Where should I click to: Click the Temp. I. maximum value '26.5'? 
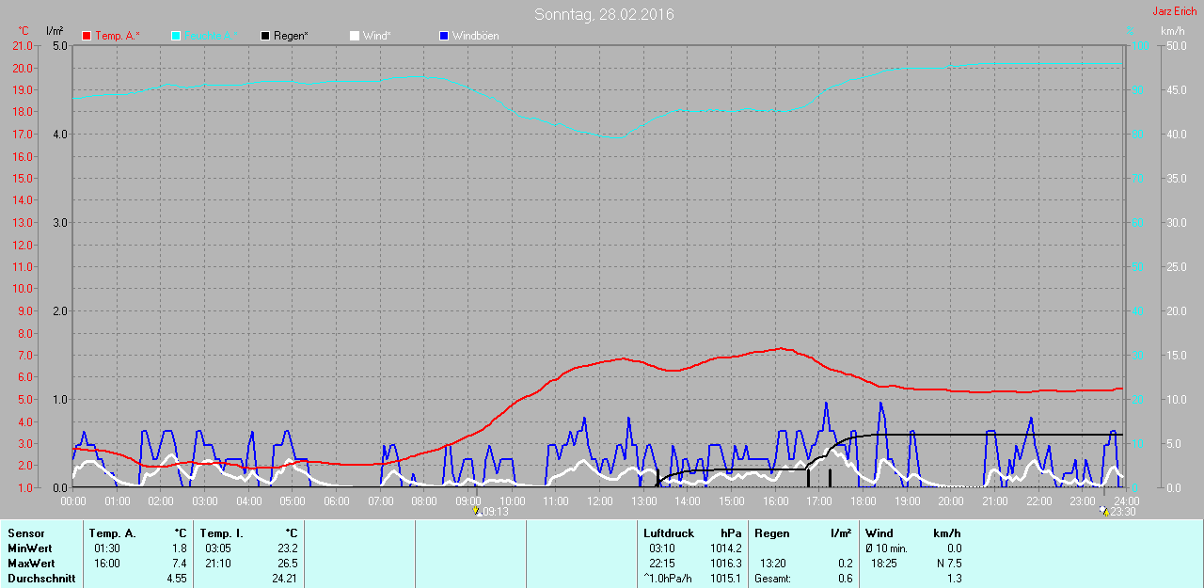(287, 564)
